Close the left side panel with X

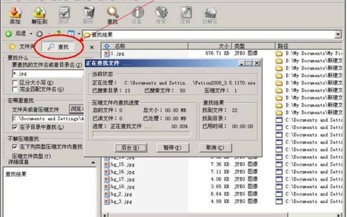(x=92, y=47)
